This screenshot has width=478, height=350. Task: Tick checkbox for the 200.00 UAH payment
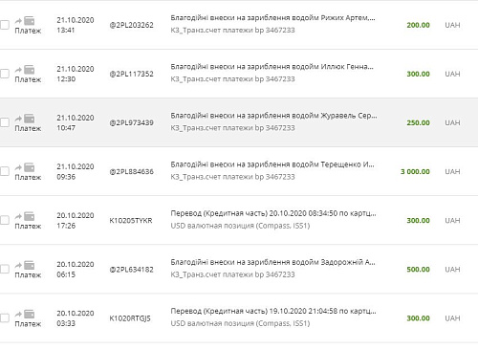click(5, 25)
